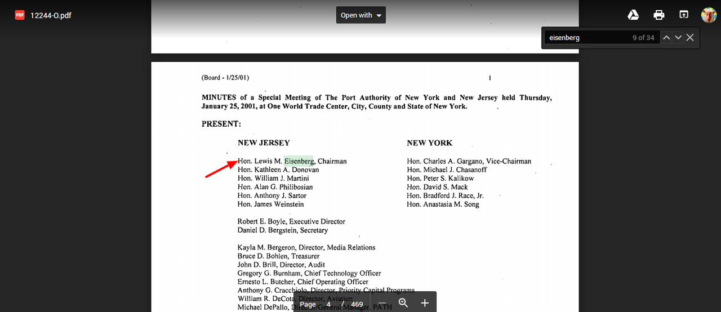The width and height of the screenshot is (721, 312).
Task: Open document in new window
Action: [683, 15]
